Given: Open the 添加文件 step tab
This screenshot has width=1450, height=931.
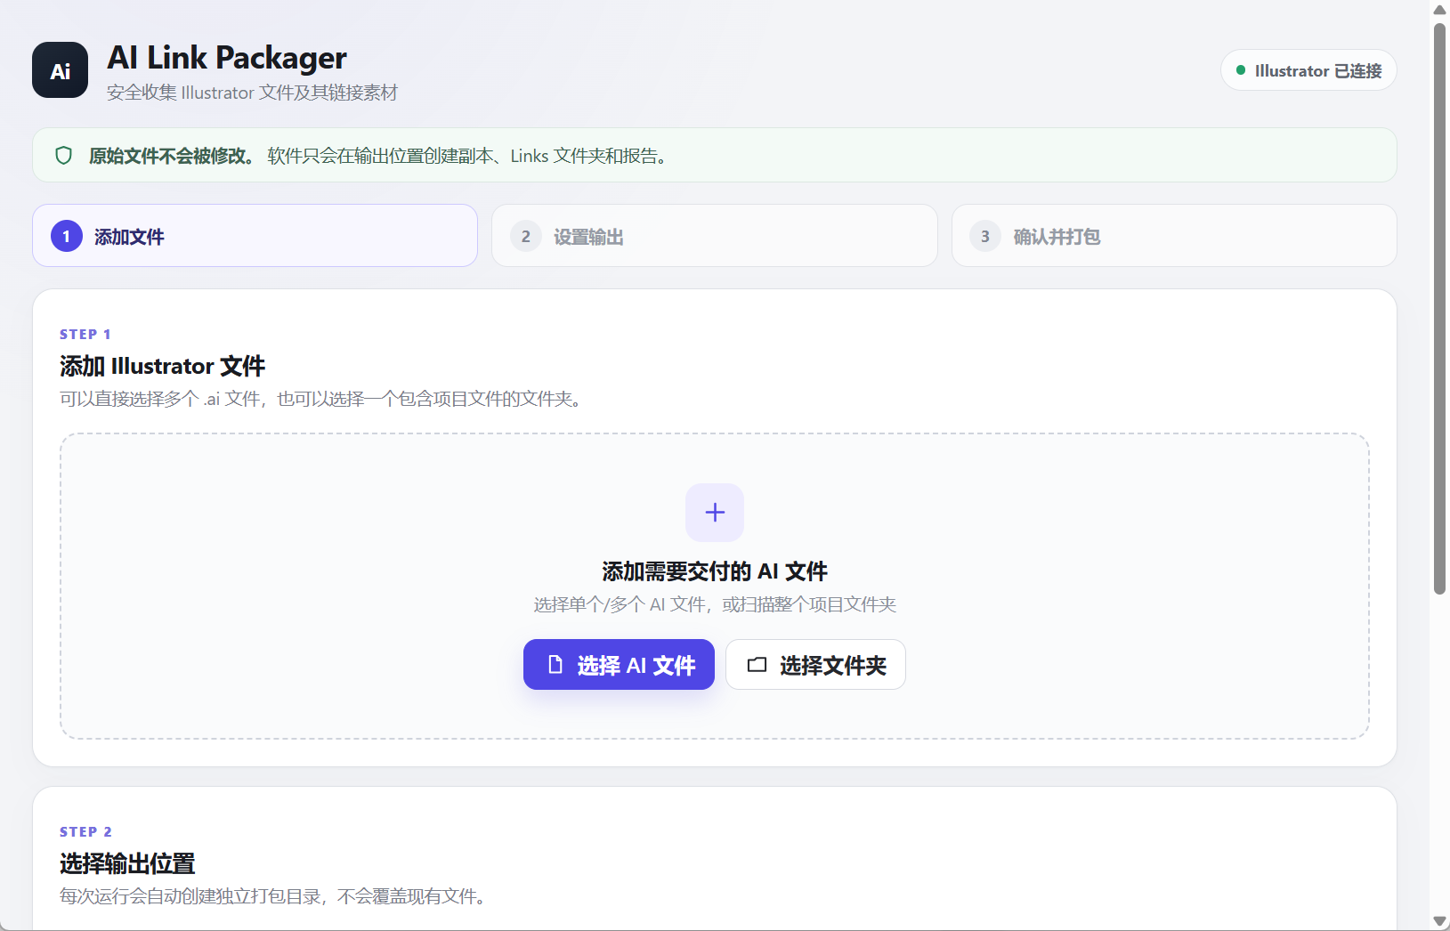Looking at the screenshot, I should 255,236.
